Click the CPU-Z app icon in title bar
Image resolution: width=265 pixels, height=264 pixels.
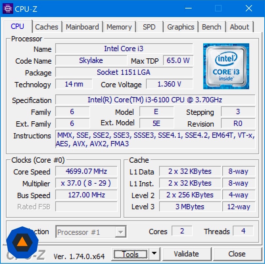[x=8, y=9]
